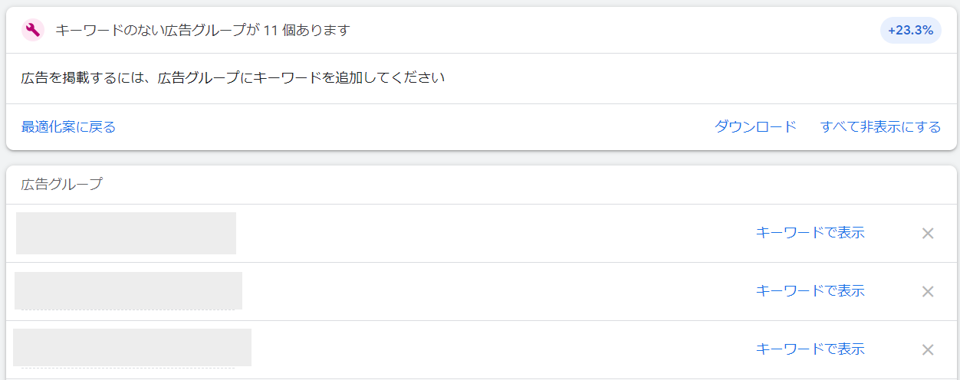Open キーワードで表示 for first ad group

coord(810,233)
